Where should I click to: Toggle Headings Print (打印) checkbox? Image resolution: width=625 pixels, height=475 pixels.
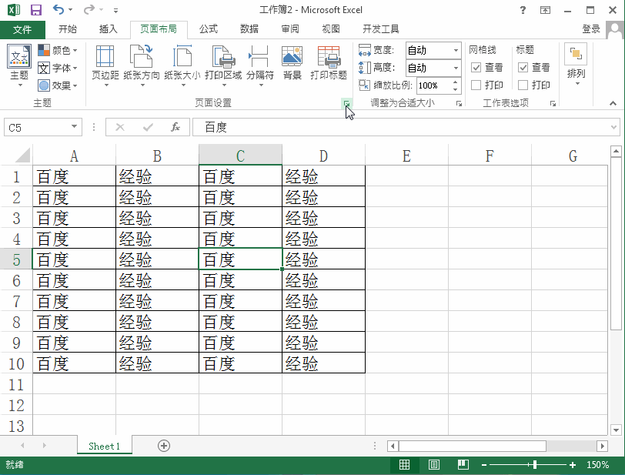coord(523,85)
